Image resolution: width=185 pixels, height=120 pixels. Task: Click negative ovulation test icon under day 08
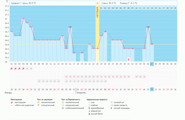[x=39, y=81]
